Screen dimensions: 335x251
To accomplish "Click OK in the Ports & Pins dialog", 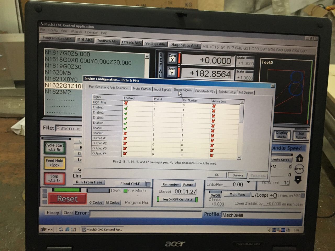I will tap(217, 175).
